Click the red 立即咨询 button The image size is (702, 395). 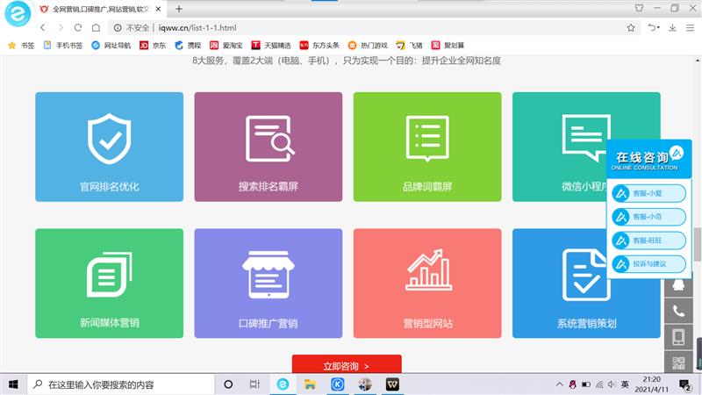tap(346, 365)
